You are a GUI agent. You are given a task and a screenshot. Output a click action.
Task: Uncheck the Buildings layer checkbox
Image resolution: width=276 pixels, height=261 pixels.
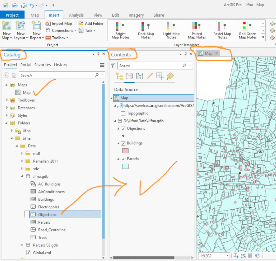point(123,143)
